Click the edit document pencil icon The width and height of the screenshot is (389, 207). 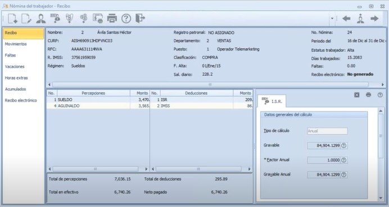[26, 19]
